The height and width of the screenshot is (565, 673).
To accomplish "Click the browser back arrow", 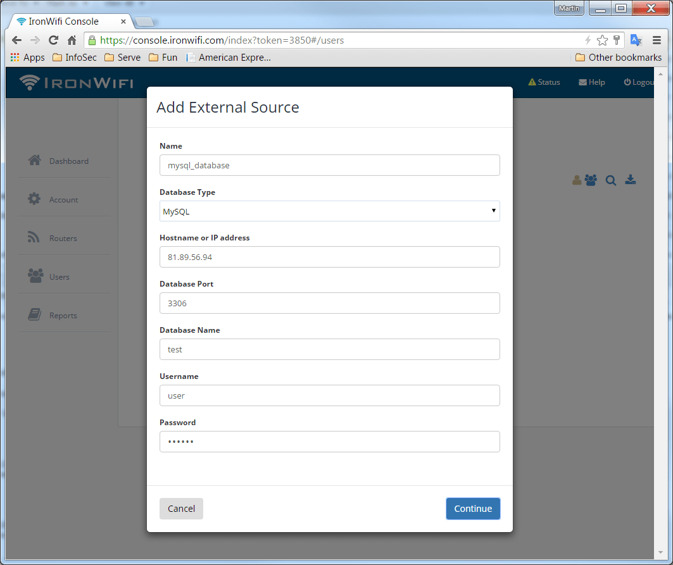I will 17,40.
